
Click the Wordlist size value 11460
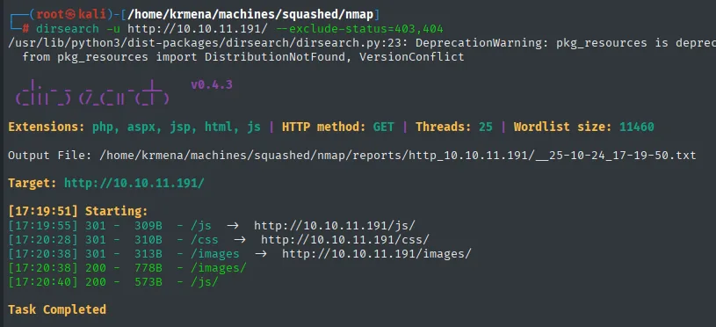(x=637, y=127)
